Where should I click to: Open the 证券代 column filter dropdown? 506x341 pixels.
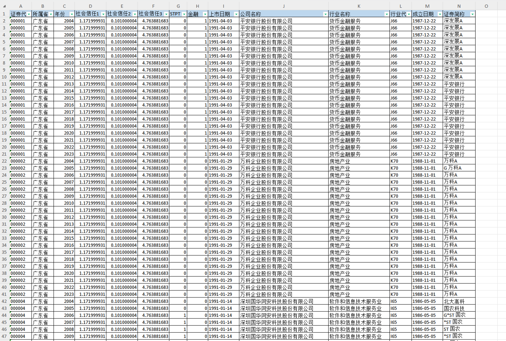[29, 14]
